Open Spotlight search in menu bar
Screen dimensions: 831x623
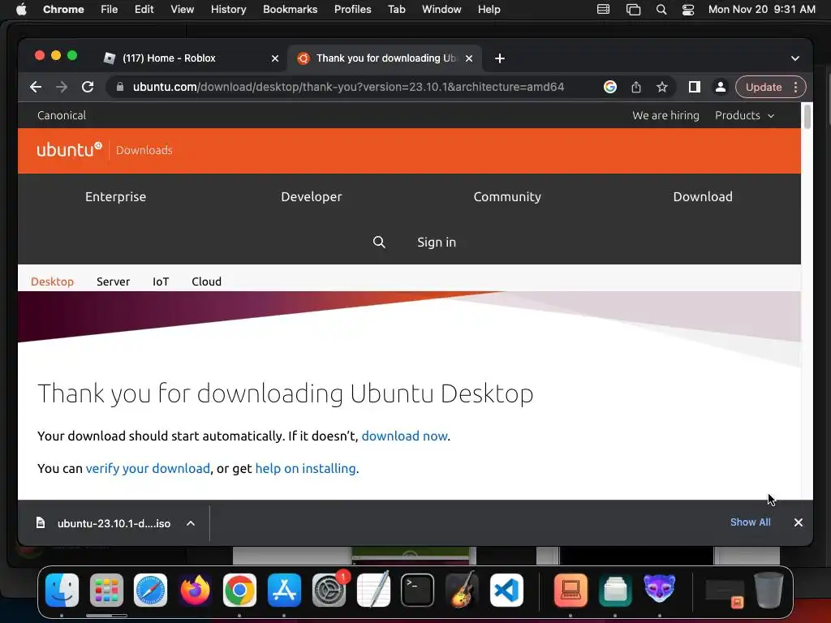click(x=661, y=10)
